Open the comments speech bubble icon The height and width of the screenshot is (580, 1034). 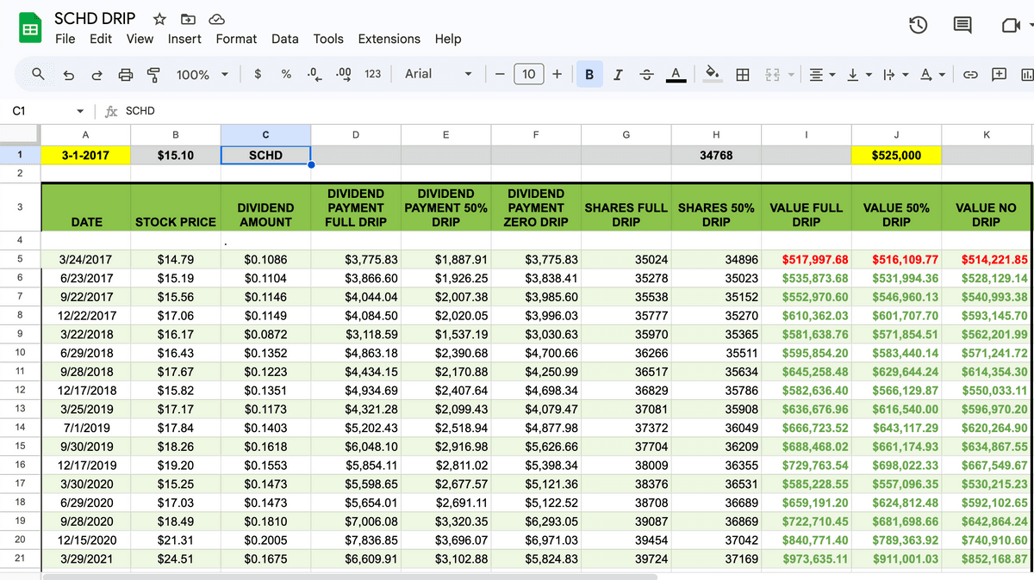962,26
